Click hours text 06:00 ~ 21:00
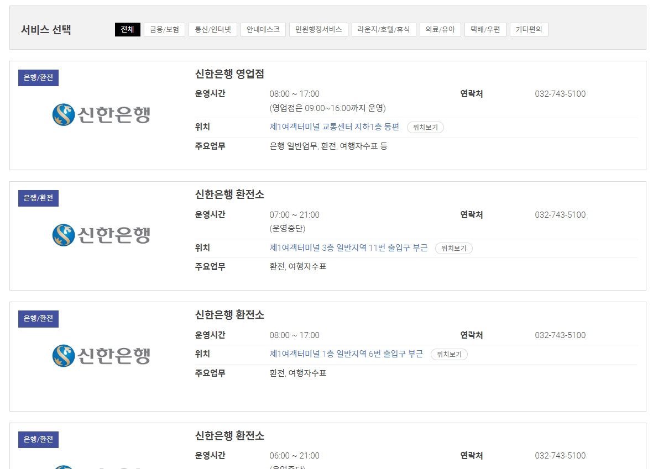Image resolution: width=658 pixels, height=469 pixels. [294, 456]
